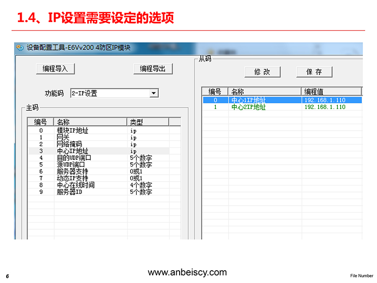
Task: Select row 模块IP地址 in 主码 list
Action: [99, 131]
